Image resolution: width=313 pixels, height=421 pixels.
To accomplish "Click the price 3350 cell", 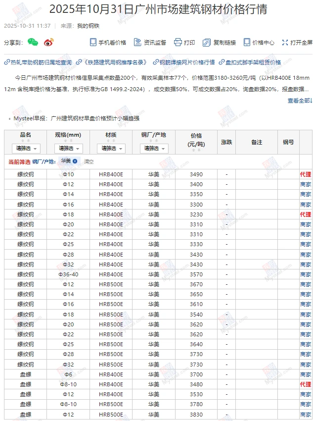I will (x=196, y=194).
